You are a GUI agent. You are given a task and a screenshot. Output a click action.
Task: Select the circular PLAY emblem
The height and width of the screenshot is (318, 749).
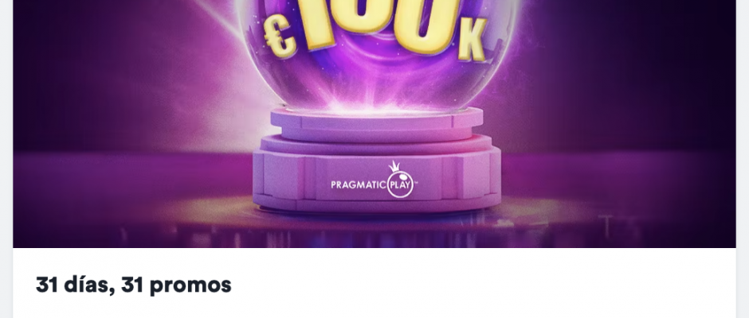(400, 185)
